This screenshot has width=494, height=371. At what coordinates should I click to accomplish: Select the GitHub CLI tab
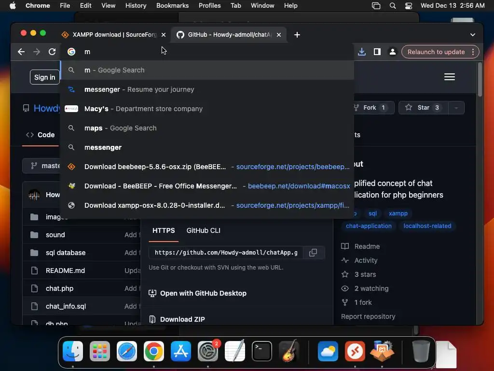coord(203,230)
